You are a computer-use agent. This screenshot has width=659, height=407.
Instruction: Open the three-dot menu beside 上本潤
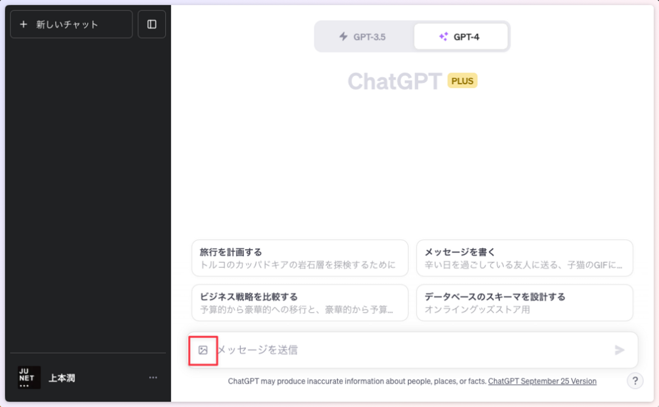point(153,378)
